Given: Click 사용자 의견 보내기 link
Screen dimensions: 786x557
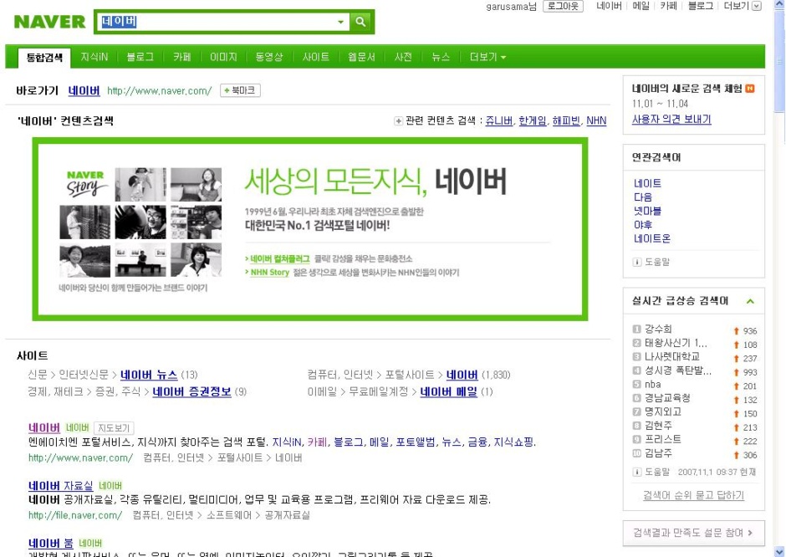Looking at the screenshot, I should coord(671,120).
